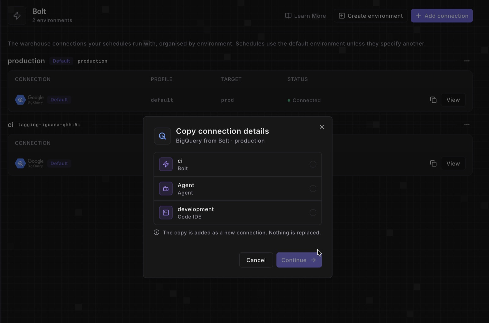Click Continue to proceed with copy

299,260
